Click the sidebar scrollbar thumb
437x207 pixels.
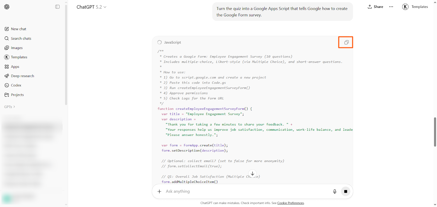[66, 54]
